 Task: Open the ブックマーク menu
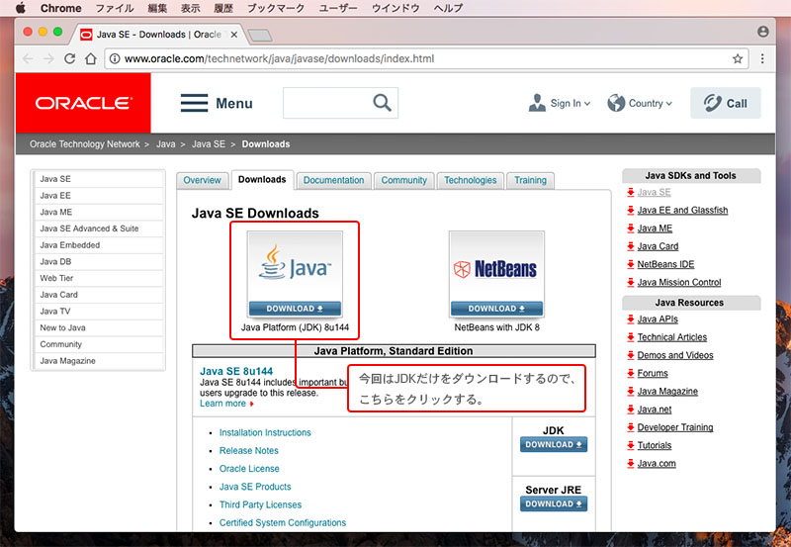(x=276, y=8)
